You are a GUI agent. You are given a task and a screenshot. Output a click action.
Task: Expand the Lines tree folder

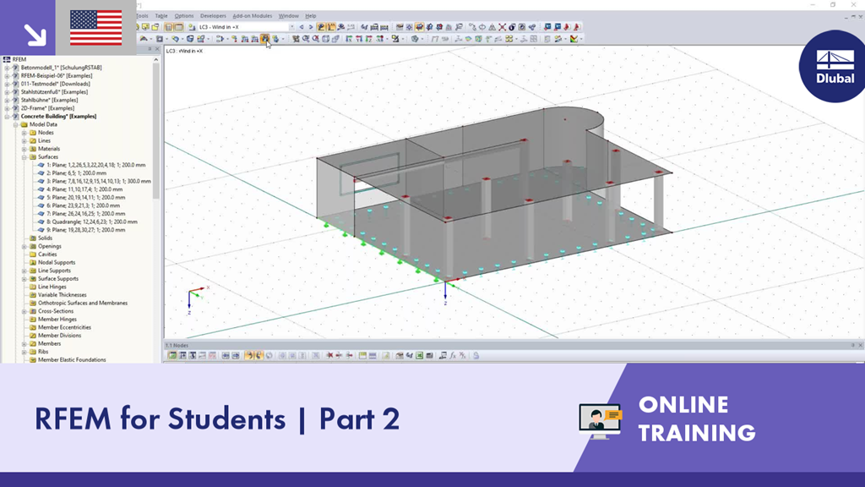(x=24, y=141)
